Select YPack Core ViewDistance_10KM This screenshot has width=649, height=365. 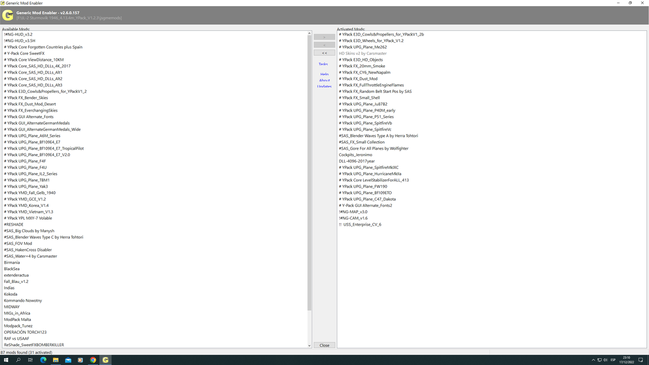coord(34,60)
